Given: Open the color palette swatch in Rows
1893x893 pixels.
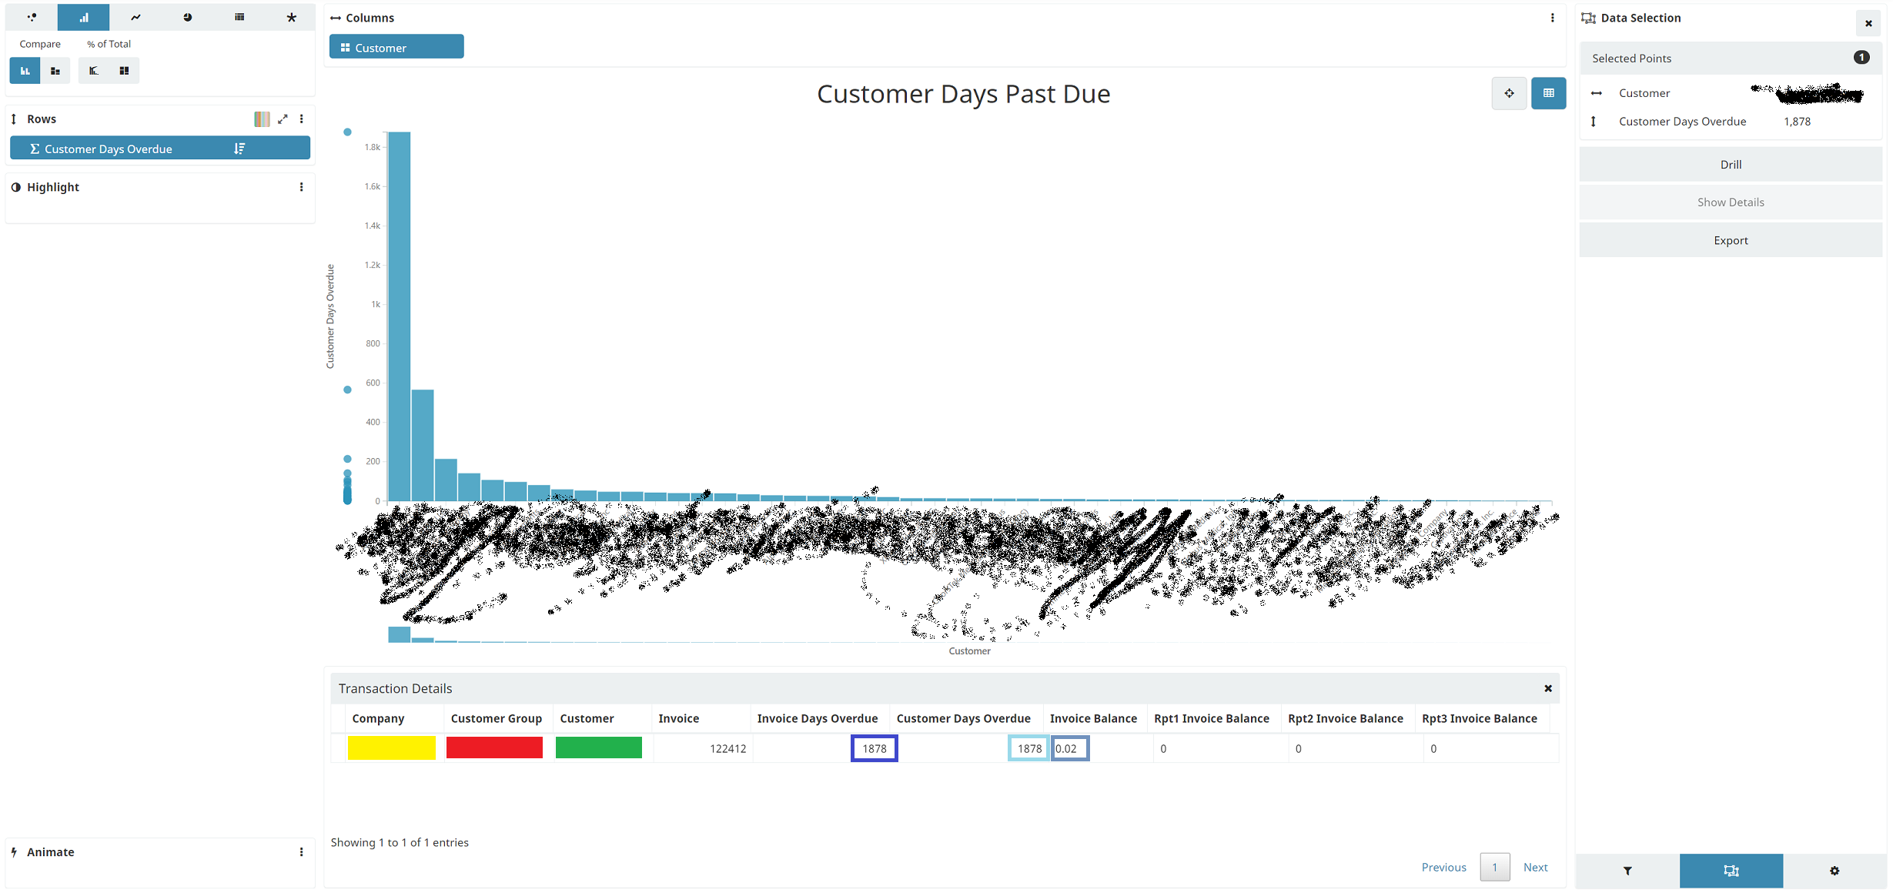Looking at the screenshot, I should point(262,119).
